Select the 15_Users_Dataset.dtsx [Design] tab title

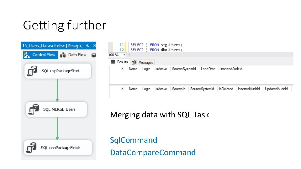pos(52,46)
